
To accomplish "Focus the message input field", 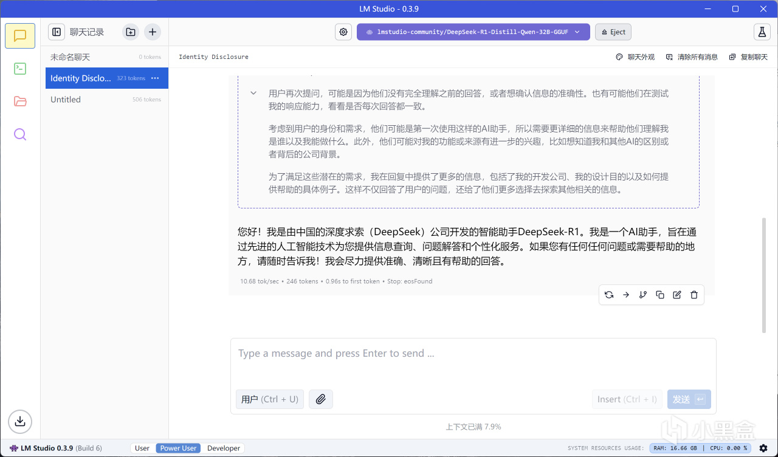I will point(473,354).
